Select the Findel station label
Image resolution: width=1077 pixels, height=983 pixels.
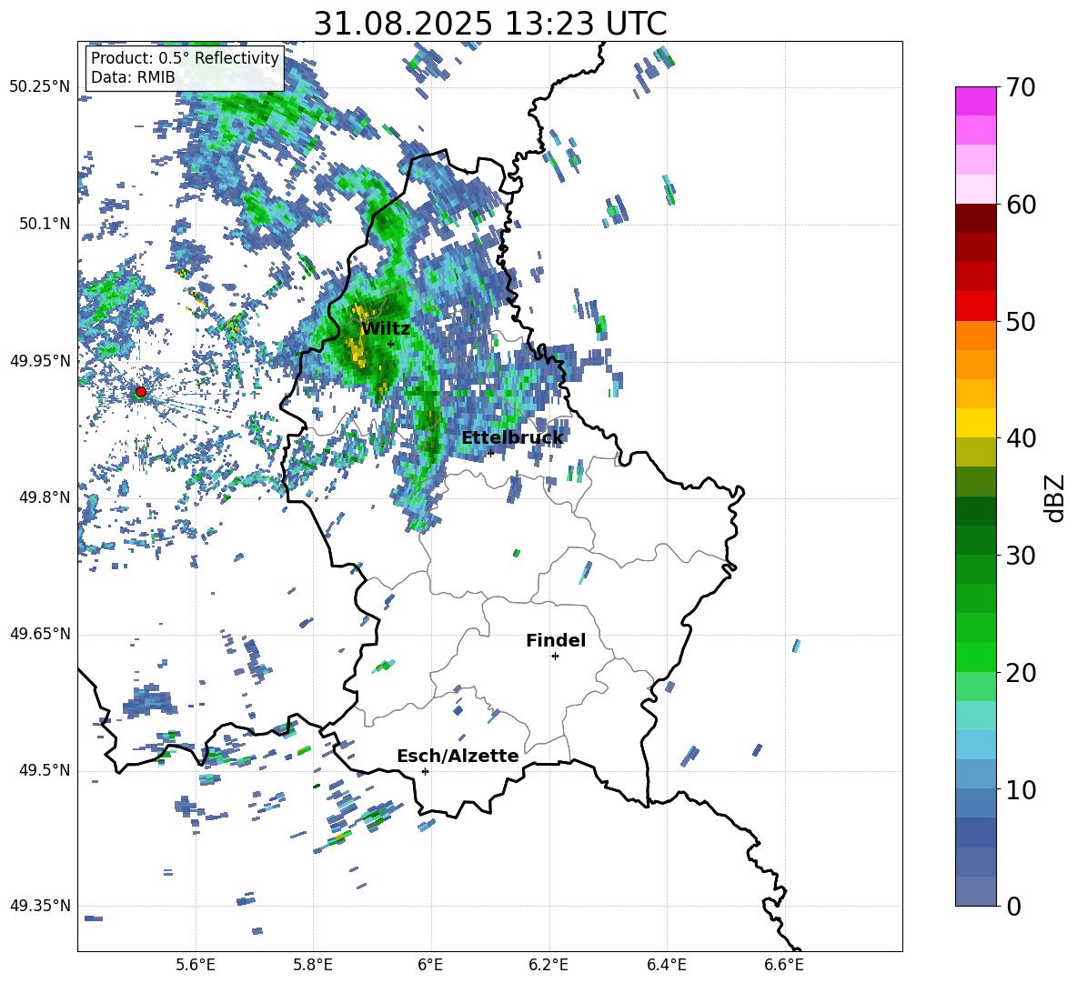pyautogui.click(x=556, y=640)
